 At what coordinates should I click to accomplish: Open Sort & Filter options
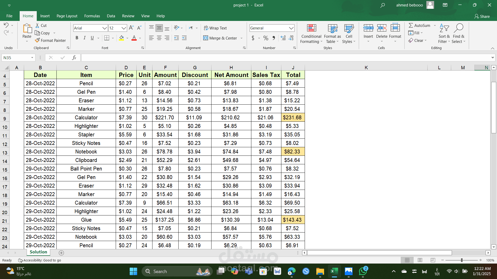[444, 34]
